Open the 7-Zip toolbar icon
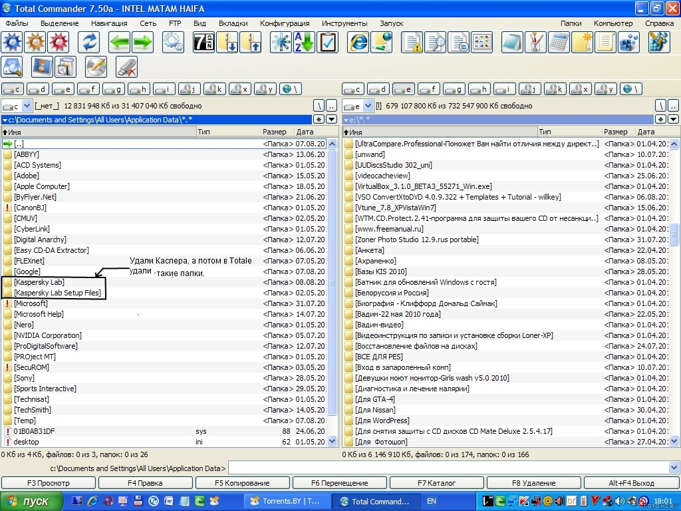 pyautogui.click(x=204, y=43)
